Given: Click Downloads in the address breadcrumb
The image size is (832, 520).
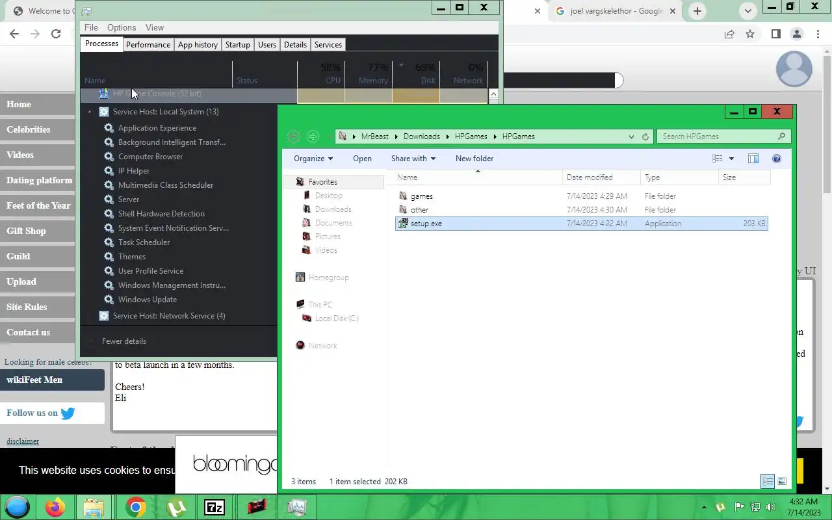Looking at the screenshot, I should point(421,136).
